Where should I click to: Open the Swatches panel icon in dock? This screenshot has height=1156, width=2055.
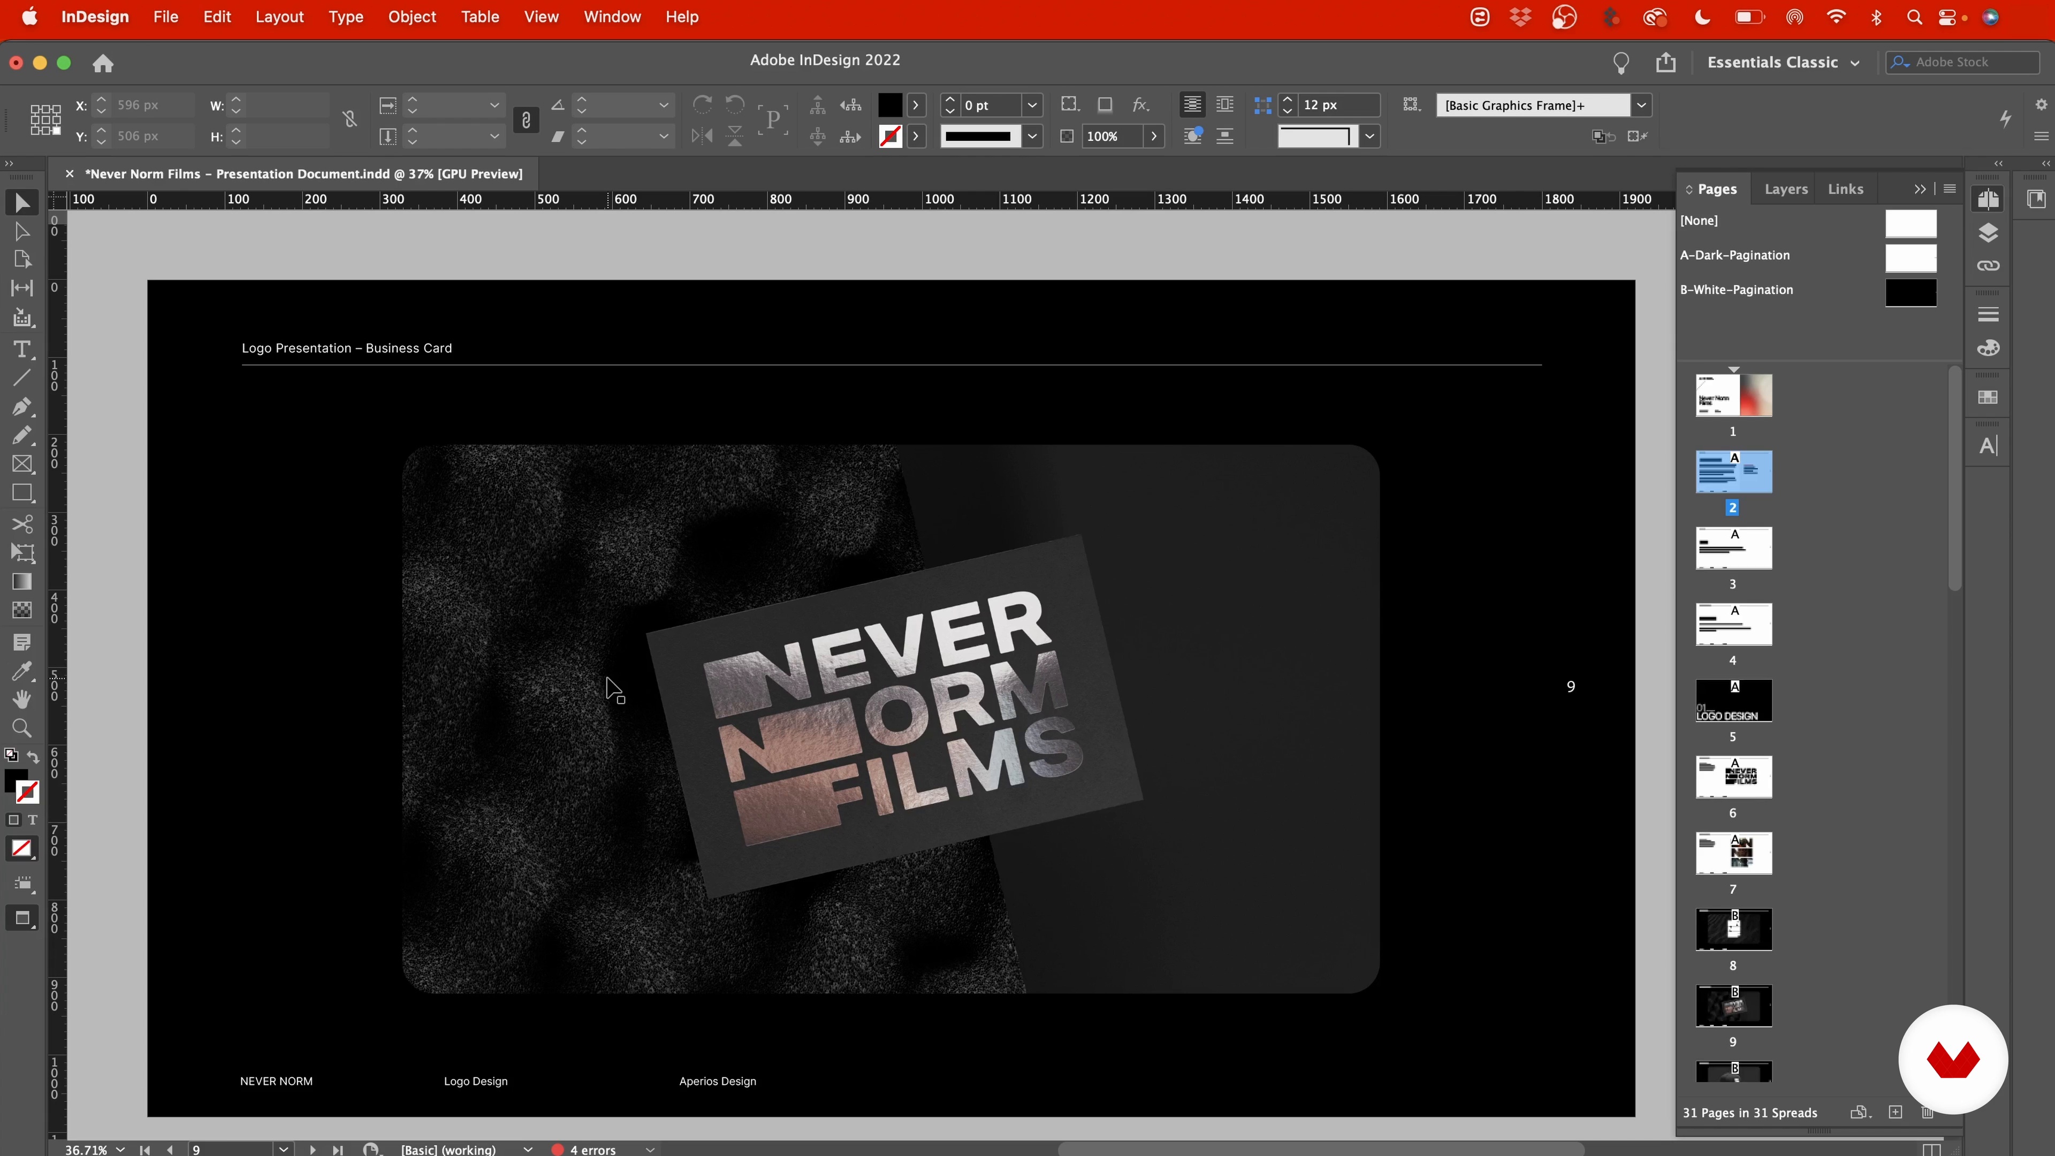[x=1988, y=397]
